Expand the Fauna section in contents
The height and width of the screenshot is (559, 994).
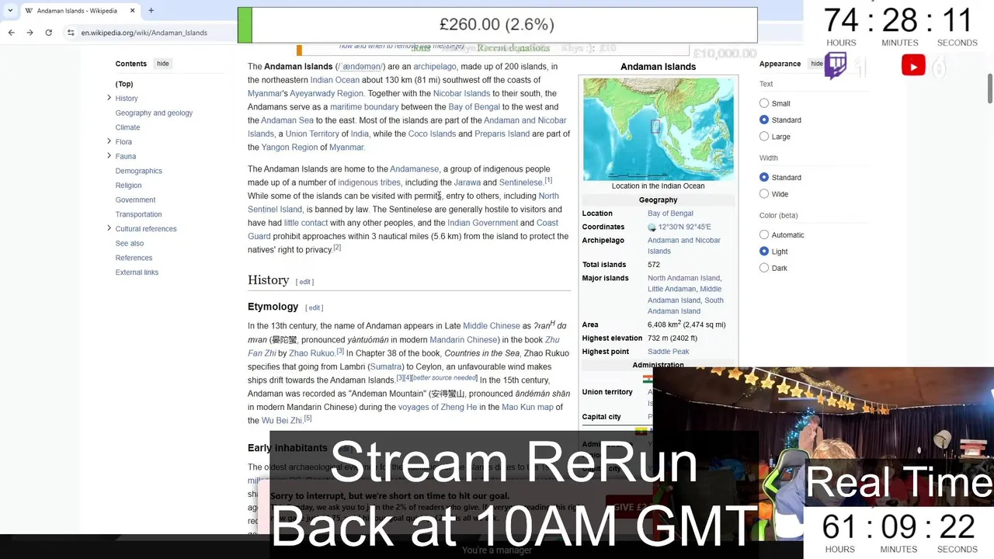coord(109,156)
